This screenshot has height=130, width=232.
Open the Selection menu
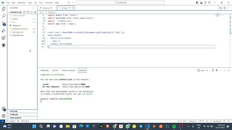click(21, 3)
